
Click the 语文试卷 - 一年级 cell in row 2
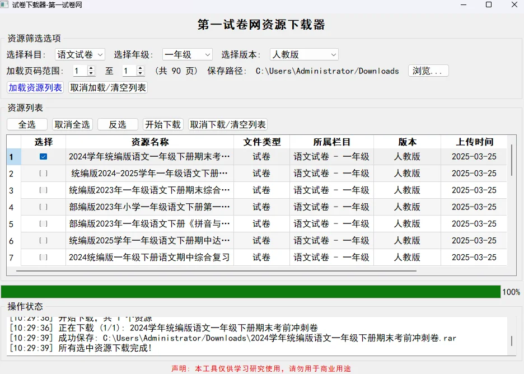pos(331,173)
